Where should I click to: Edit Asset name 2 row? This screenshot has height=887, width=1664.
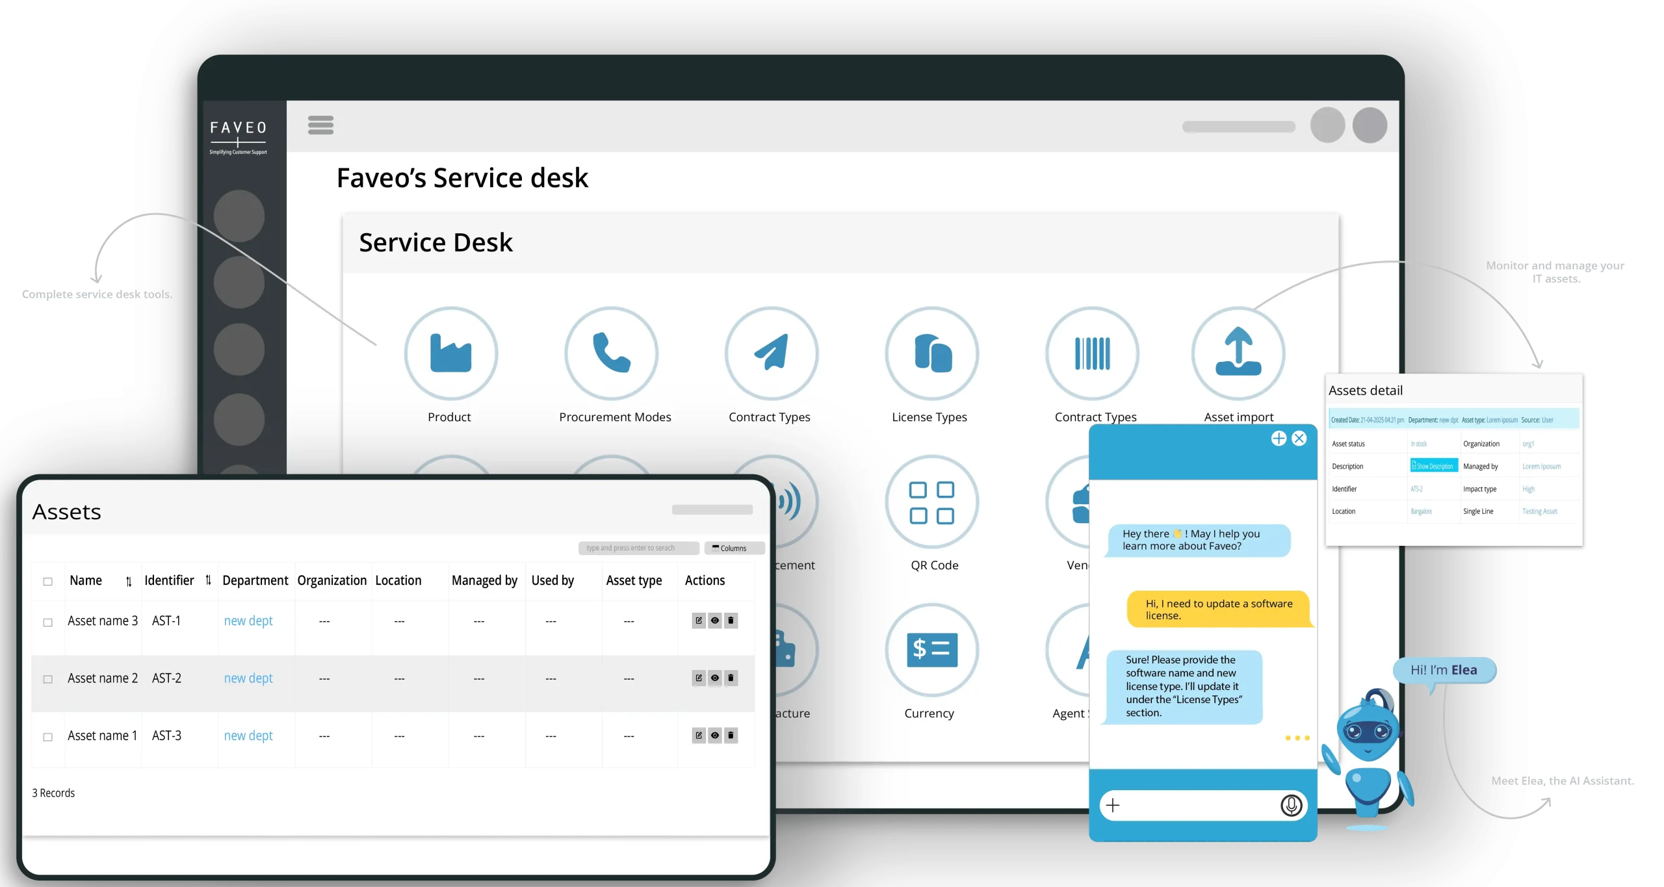699,678
